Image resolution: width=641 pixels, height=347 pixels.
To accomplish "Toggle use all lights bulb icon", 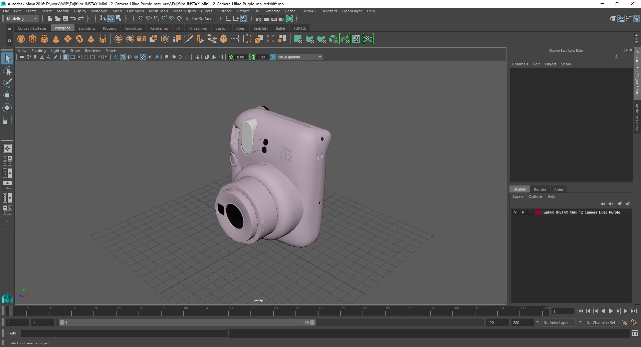I will click(150, 57).
